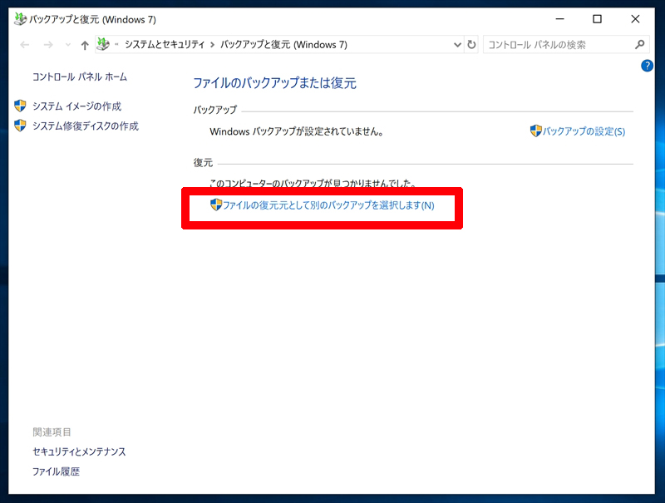
Task: Click Windows バックアップが設定されていません text
Action: 297,131
